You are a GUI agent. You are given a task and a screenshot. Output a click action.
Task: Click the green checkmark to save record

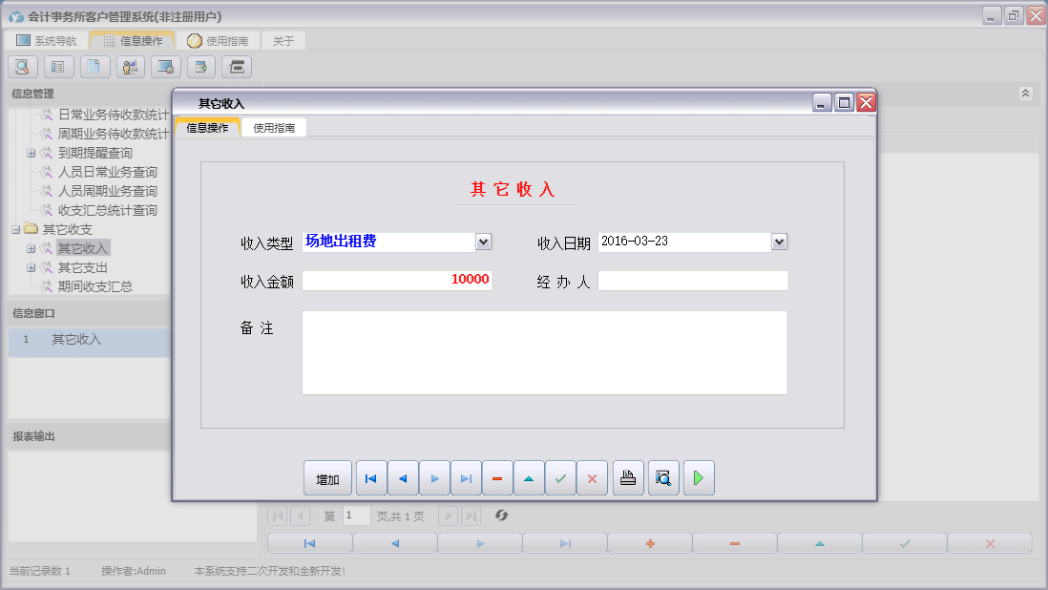(x=560, y=478)
